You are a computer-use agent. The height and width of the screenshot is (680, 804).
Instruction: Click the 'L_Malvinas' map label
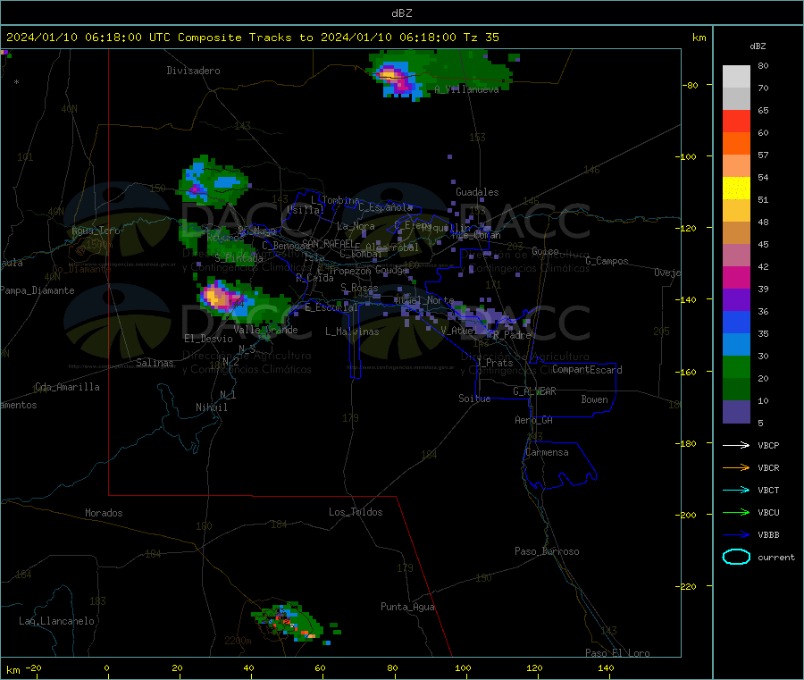(x=352, y=332)
